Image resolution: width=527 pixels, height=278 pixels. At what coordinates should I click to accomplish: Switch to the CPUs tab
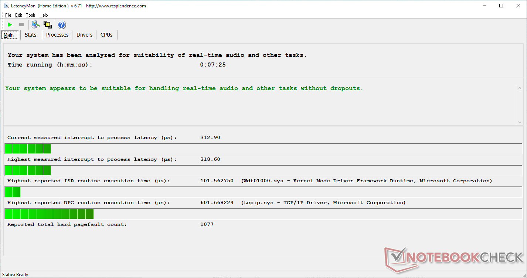[106, 35]
